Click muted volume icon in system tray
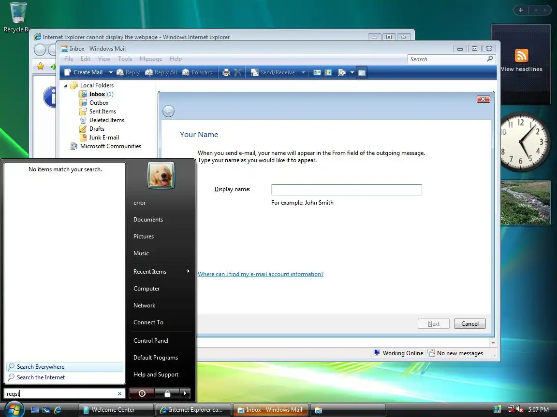557x417 pixels. click(520, 410)
